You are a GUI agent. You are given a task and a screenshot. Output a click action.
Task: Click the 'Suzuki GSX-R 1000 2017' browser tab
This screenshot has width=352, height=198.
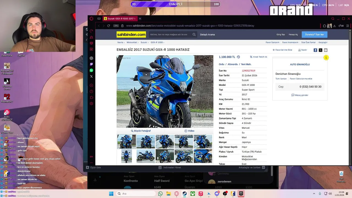[120, 19]
